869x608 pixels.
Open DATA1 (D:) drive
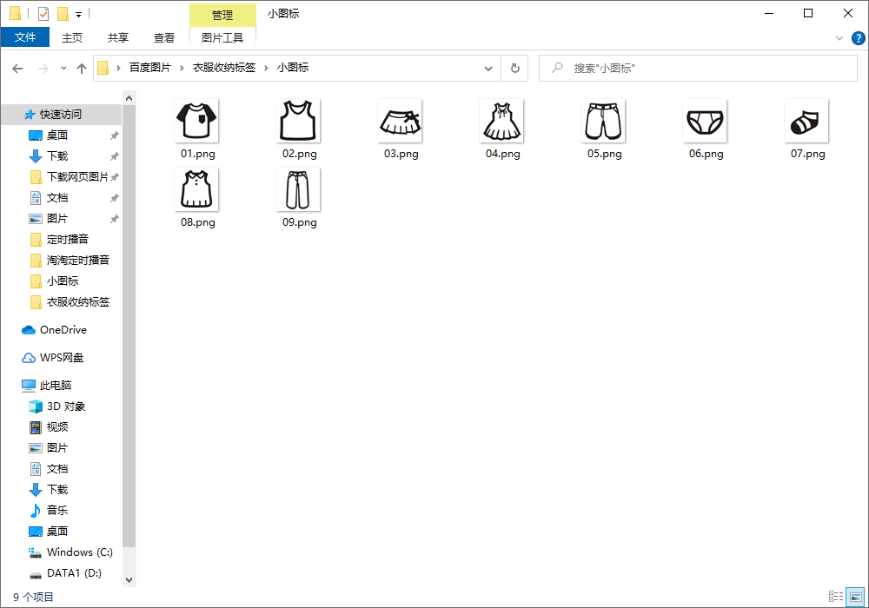coord(74,573)
